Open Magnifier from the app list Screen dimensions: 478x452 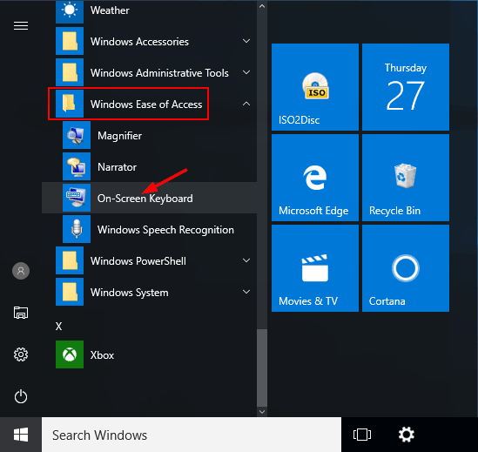150,135
